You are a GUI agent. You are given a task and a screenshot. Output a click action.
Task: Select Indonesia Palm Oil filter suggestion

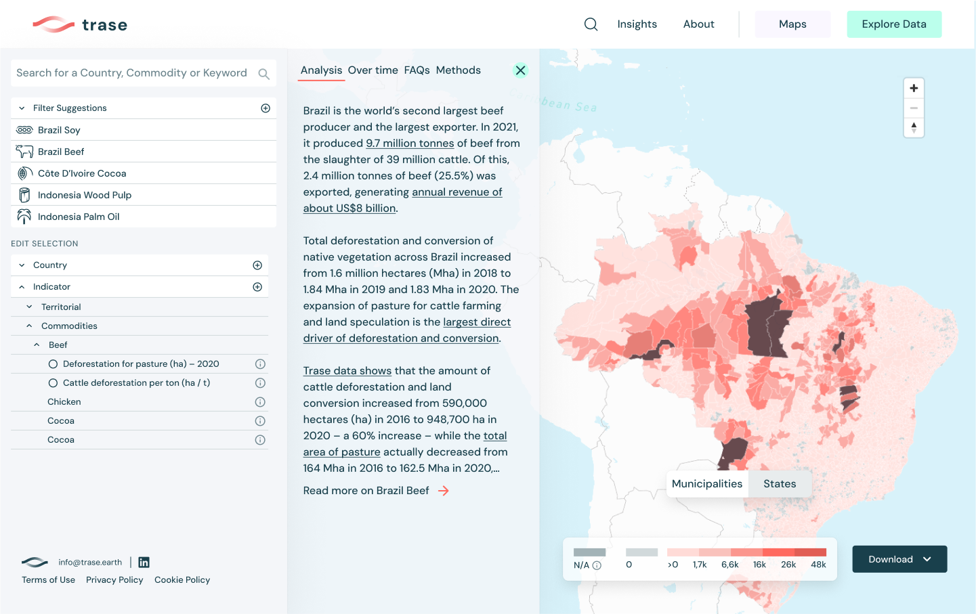144,217
